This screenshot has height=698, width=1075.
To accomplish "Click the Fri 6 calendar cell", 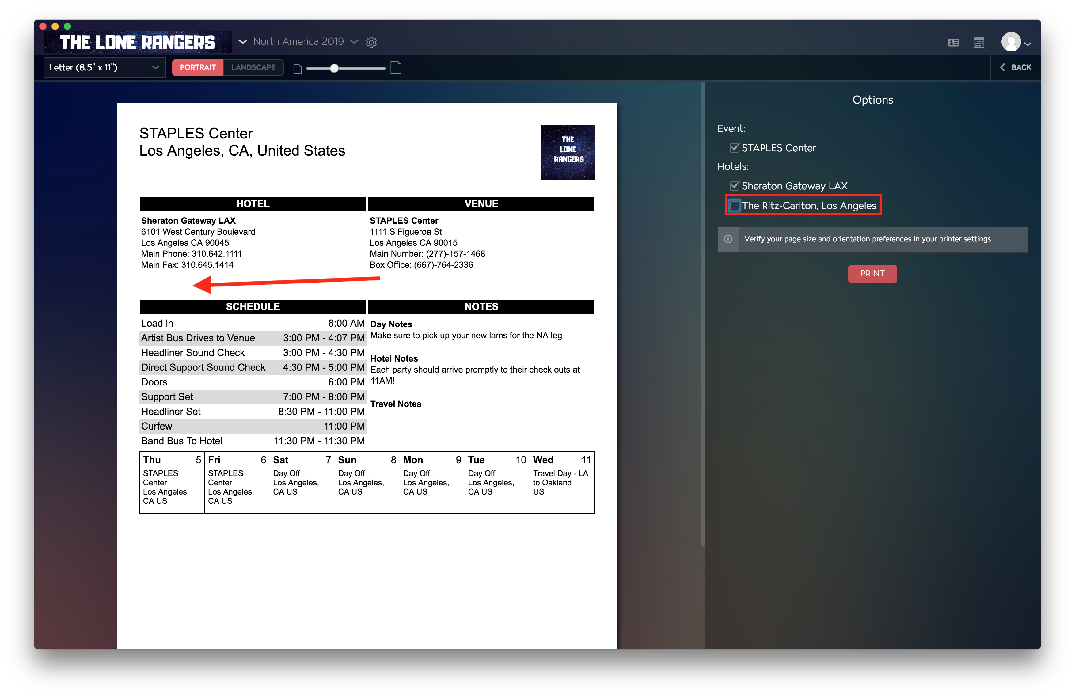I will pos(237,482).
